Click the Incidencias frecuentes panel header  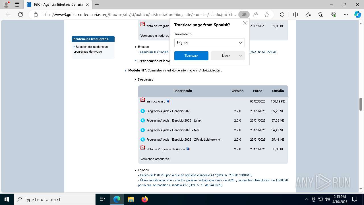(x=93, y=39)
